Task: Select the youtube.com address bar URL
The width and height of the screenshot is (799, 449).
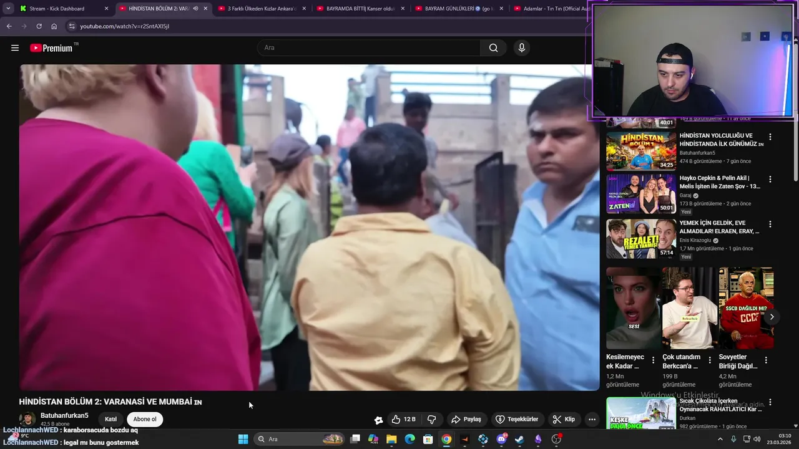Action: click(125, 26)
